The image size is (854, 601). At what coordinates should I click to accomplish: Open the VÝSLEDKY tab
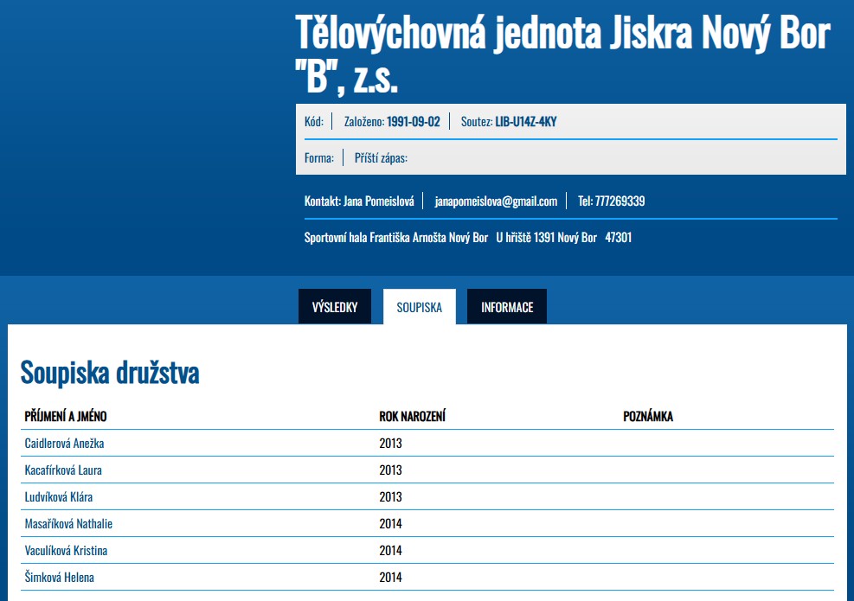click(x=334, y=307)
